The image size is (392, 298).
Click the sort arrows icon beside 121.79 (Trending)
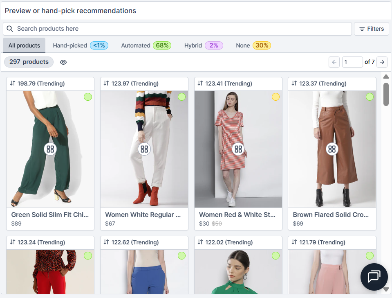coord(294,242)
